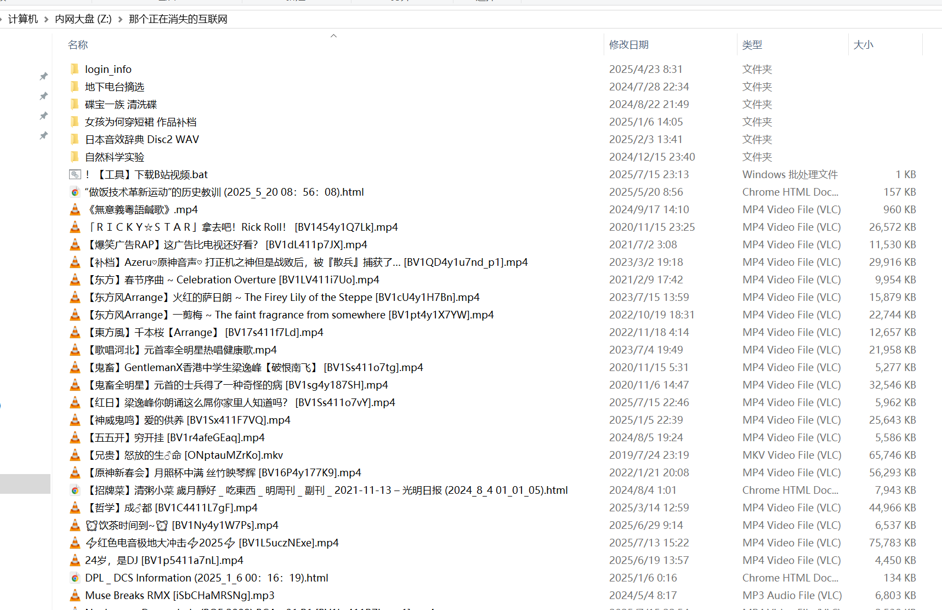Viewport: 942px width, 610px height.
Task: Click the size cell 44,966 KB
Action: coord(893,508)
